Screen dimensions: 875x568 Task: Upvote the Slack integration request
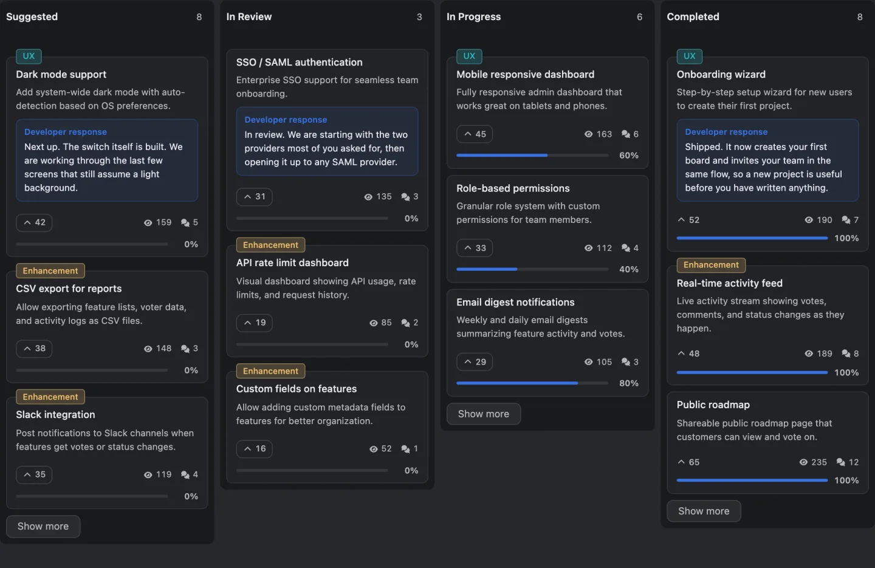34,474
